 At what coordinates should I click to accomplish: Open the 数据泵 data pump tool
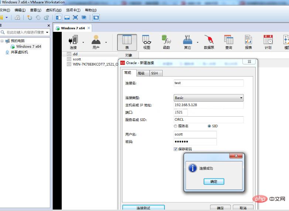point(209,42)
